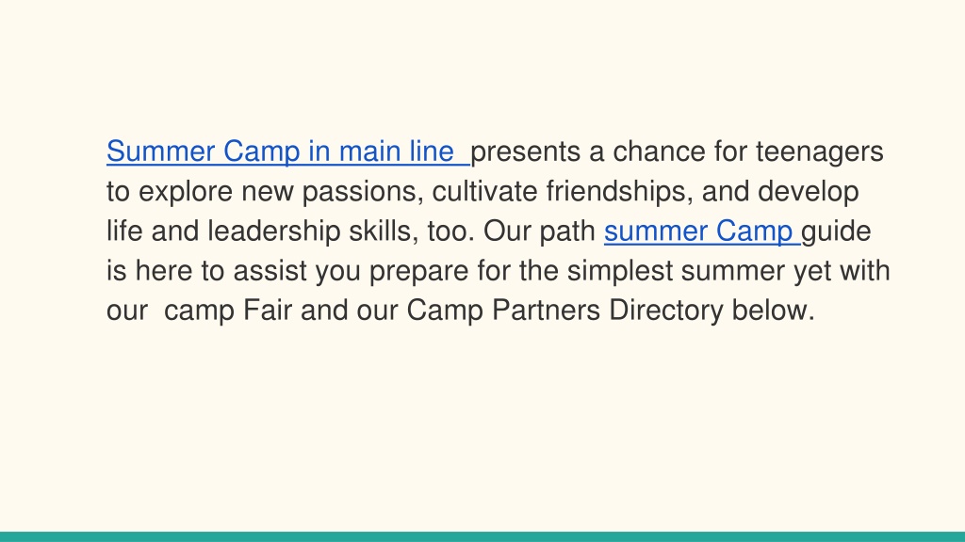Click the teal bar along the slide bottom
The height and width of the screenshot is (542, 965).
tap(482, 536)
